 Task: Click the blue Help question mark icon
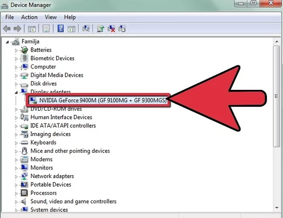pos(61,28)
